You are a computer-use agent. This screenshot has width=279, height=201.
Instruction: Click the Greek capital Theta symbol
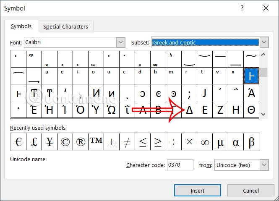pos(251,110)
